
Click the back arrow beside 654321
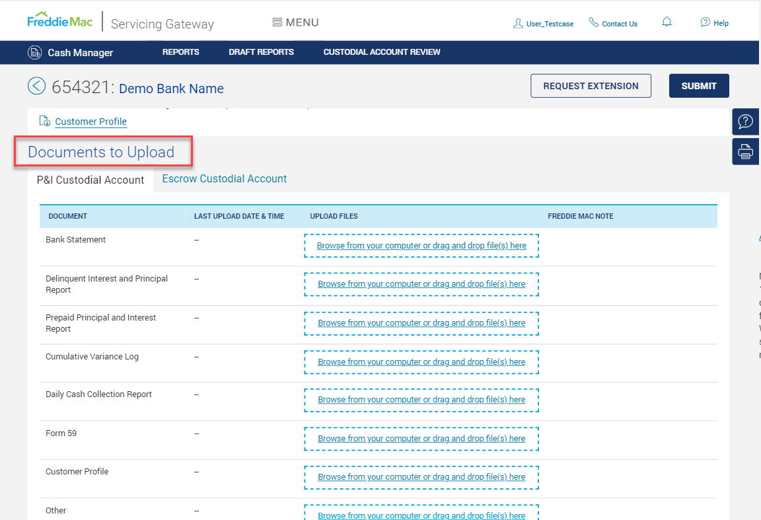(x=36, y=85)
